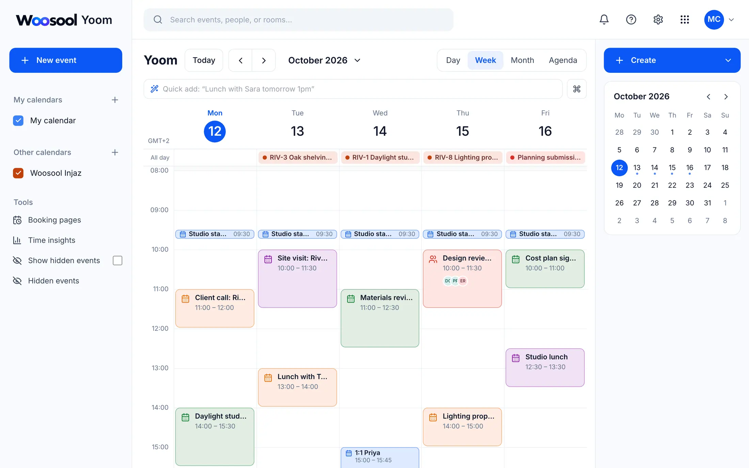Open Lunch with T... event on Tuesday
749x468 pixels.
(x=298, y=387)
